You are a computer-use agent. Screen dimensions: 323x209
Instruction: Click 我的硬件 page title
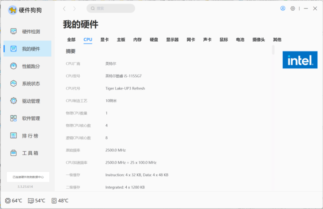tap(81, 24)
